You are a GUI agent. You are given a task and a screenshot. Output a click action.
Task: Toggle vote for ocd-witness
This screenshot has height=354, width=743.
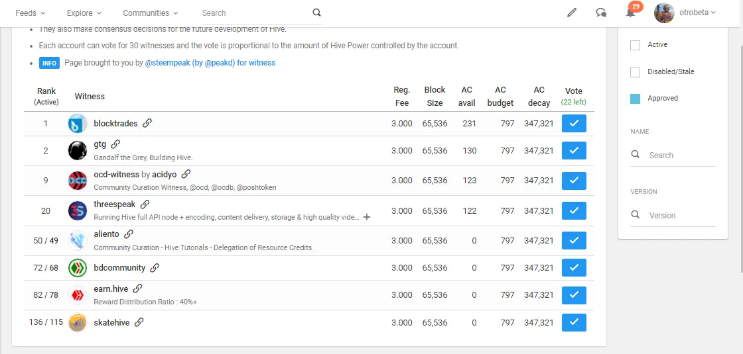(574, 181)
